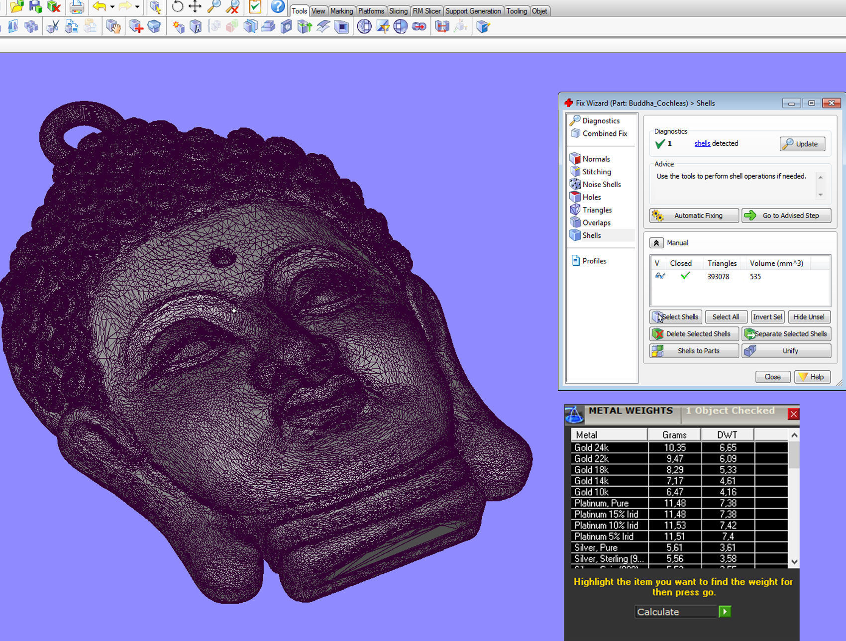Open the Support Generation tab
This screenshot has width=846, height=641.
pyautogui.click(x=473, y=11)
